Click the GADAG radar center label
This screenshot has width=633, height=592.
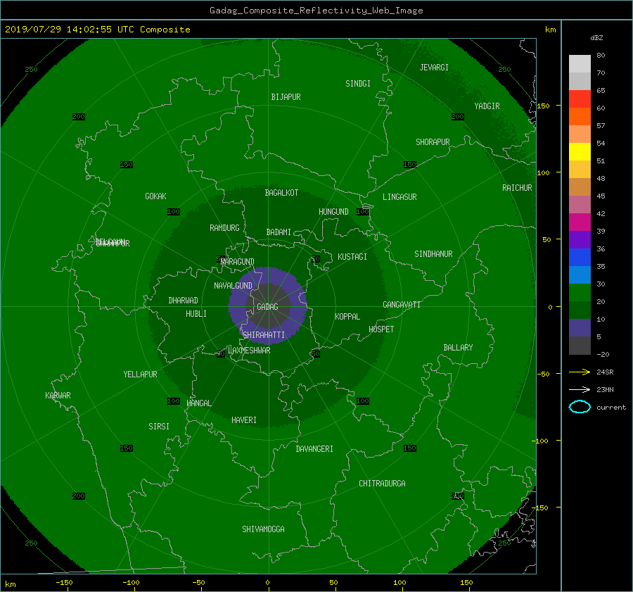click(x=268, y=307)
